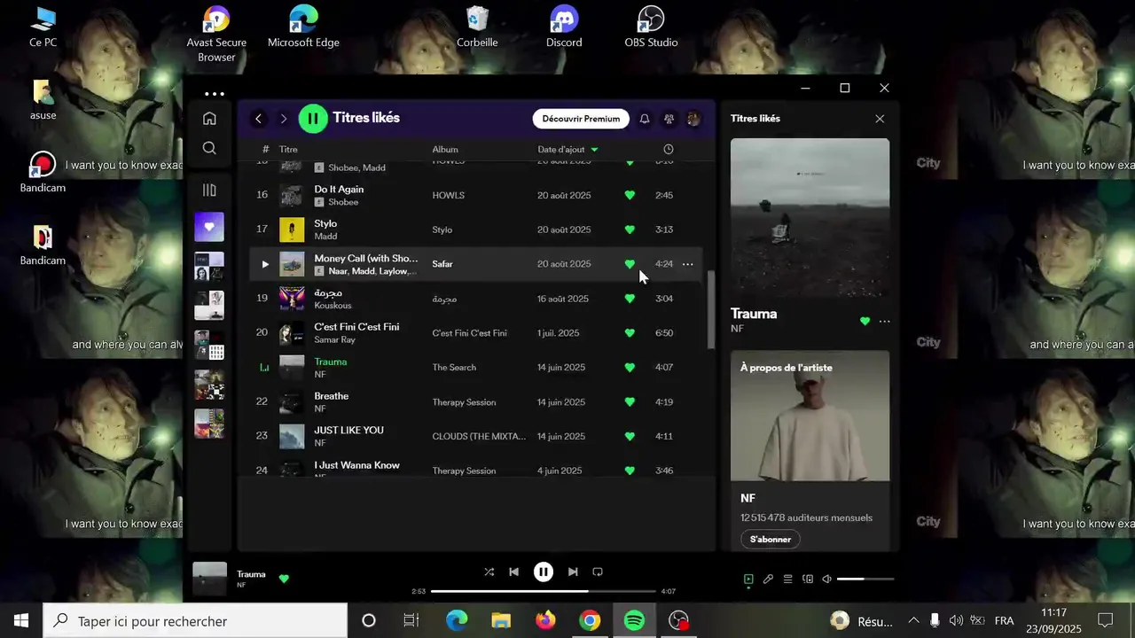Click the Breathe track cover thumbnail
1135x638 pixels.
(292, 402)
